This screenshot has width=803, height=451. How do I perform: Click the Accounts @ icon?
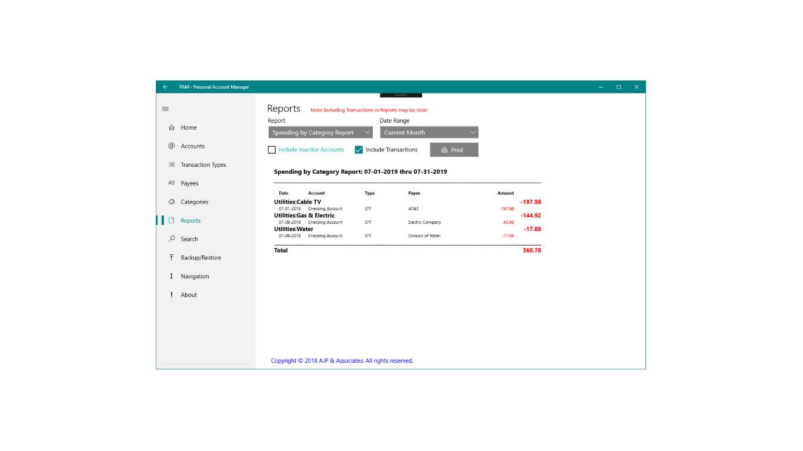172,146
